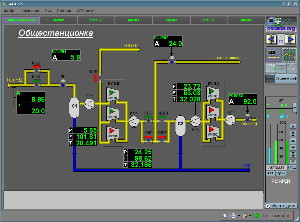Open the mnemonic scheme view icon
Viewport: 300px width, 222px height.
point(273,55)
